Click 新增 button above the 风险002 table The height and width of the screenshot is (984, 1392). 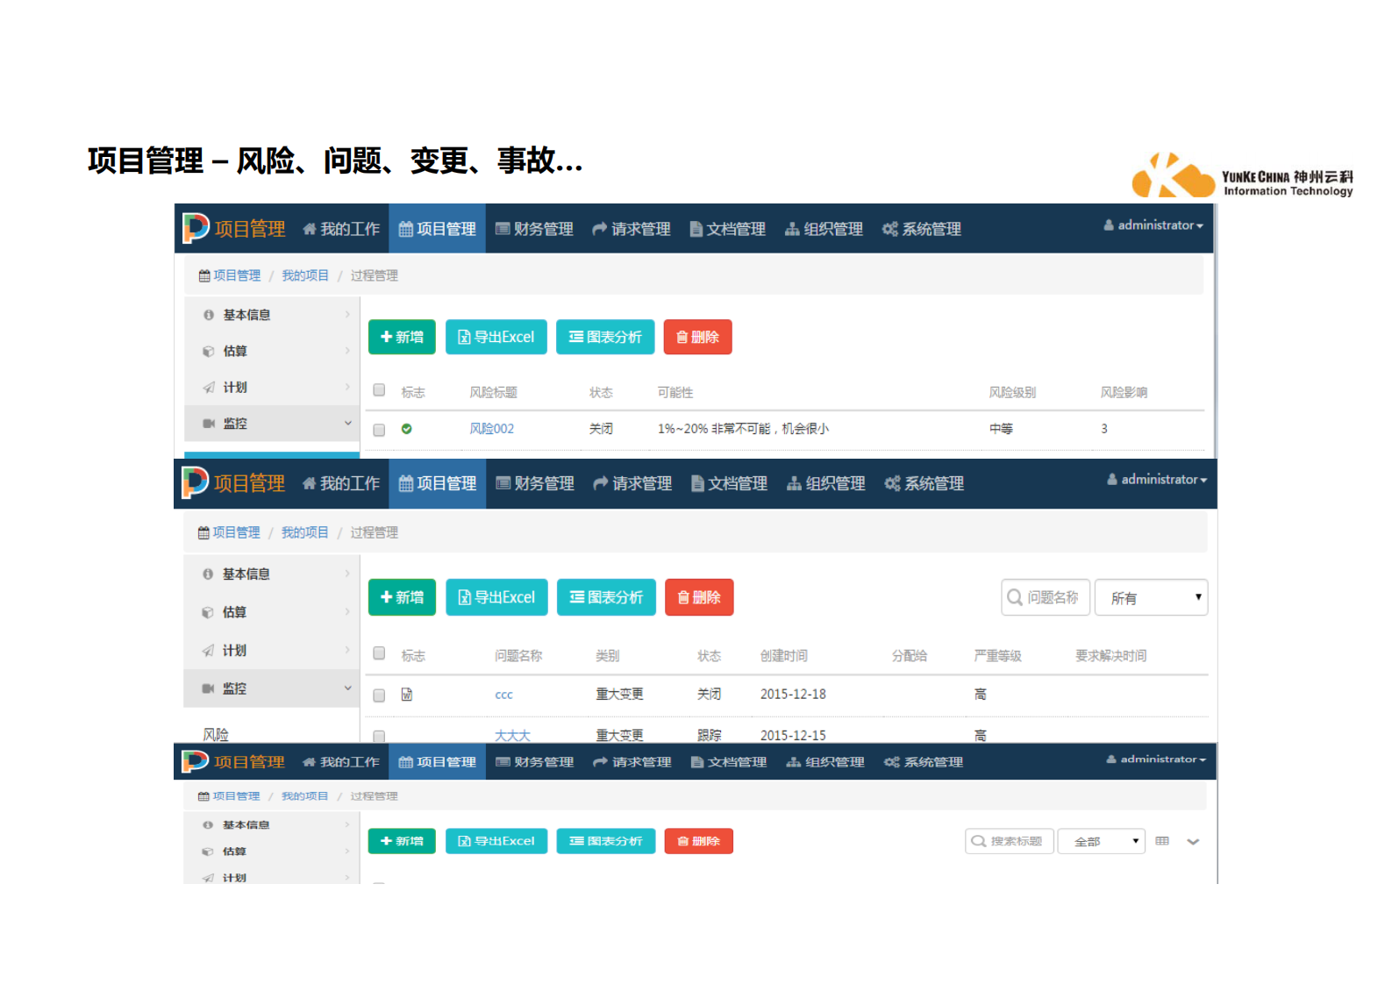pyautogui.click(x=402, y=337)
